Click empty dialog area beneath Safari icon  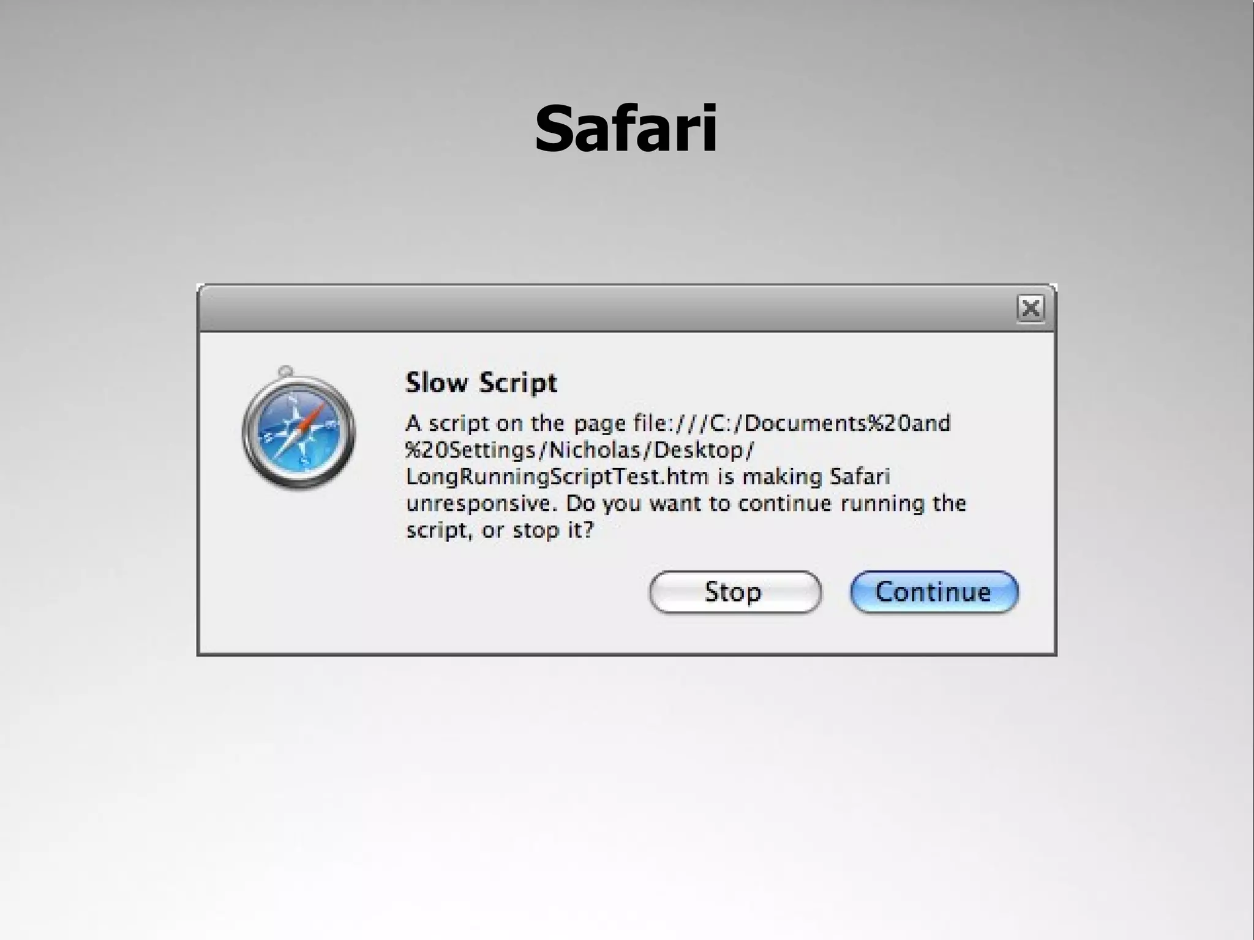298,569
